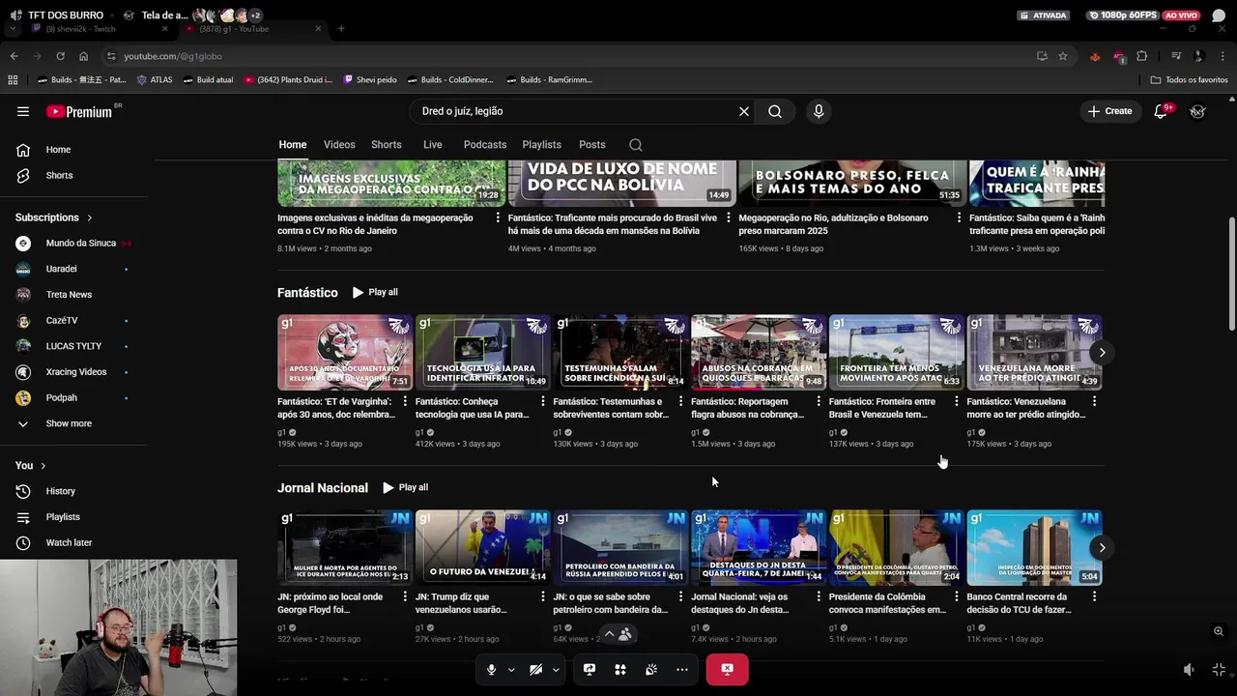Open the Build atual bookmark
The image size is (1237, 696).
208,79
